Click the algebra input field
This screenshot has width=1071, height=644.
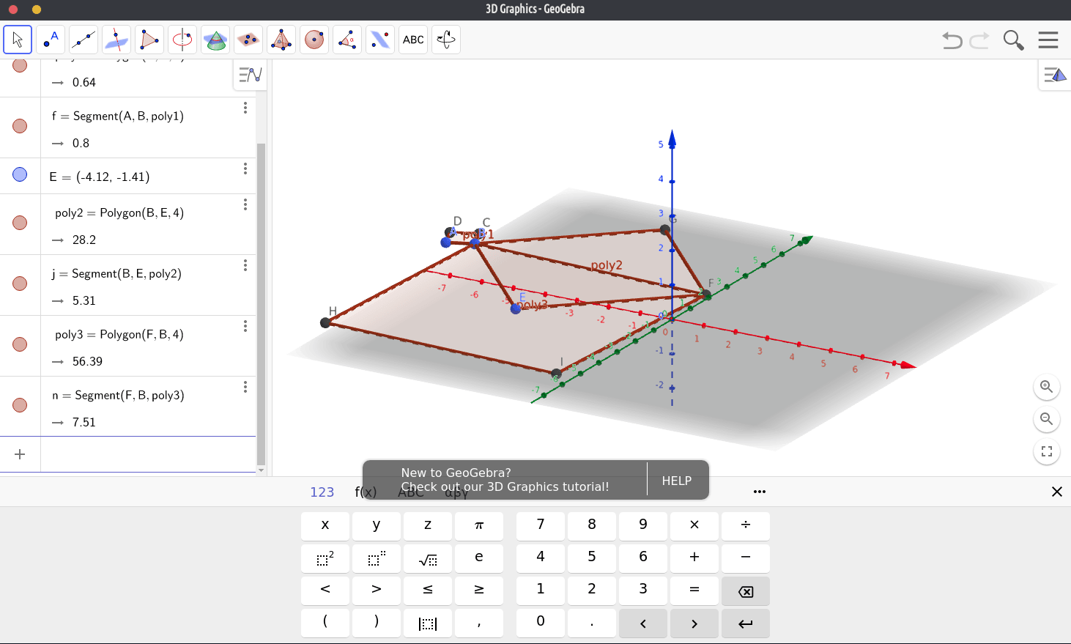[x=148, y=454]
